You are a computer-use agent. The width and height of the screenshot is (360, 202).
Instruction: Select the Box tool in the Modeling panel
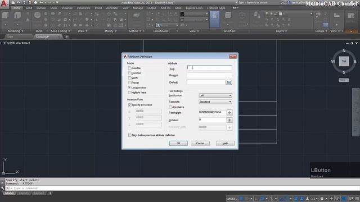tap(5, 15)
